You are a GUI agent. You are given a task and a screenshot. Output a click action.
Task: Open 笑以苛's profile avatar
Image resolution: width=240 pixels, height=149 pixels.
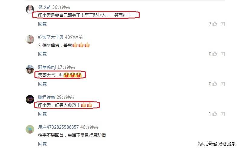point(30,9)
